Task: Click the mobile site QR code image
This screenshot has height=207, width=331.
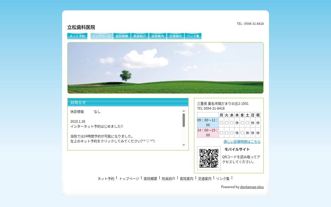Action: (209, 158)
